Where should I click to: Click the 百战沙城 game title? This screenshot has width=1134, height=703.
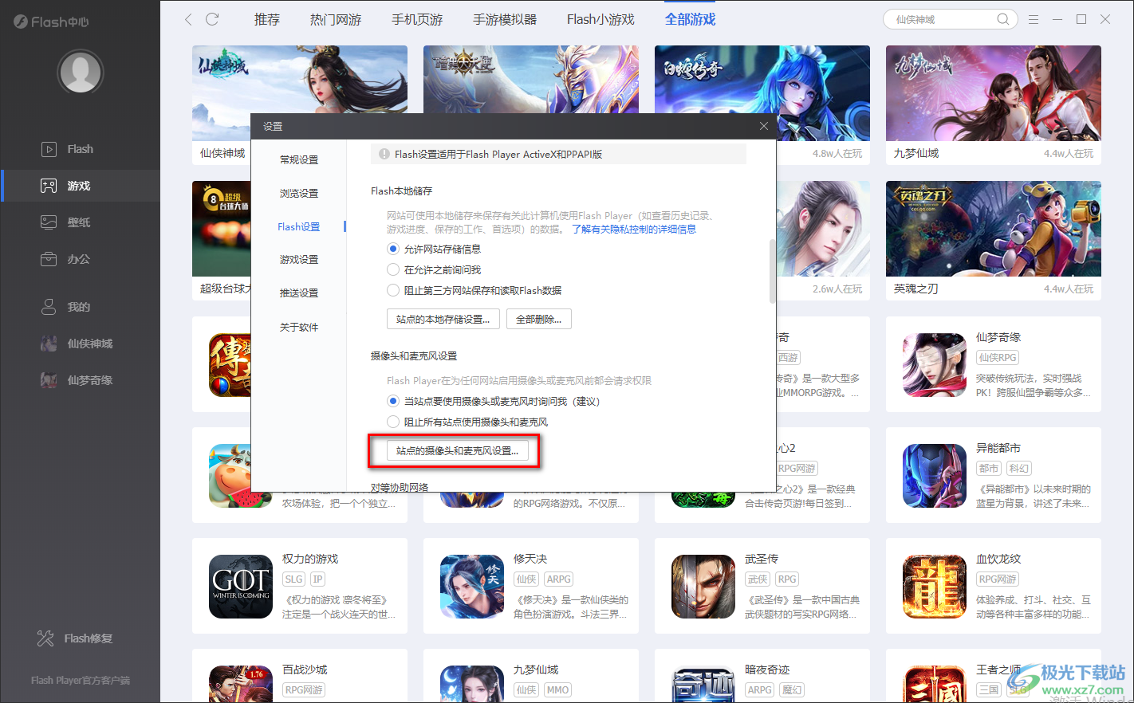(x=305, y=670)
